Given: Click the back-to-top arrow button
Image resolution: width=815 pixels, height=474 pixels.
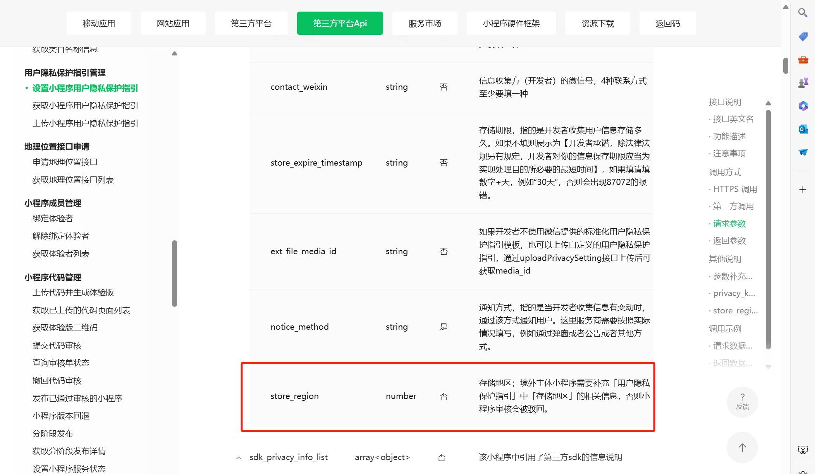Looking at the screenshot, I should tap(742, 447).
